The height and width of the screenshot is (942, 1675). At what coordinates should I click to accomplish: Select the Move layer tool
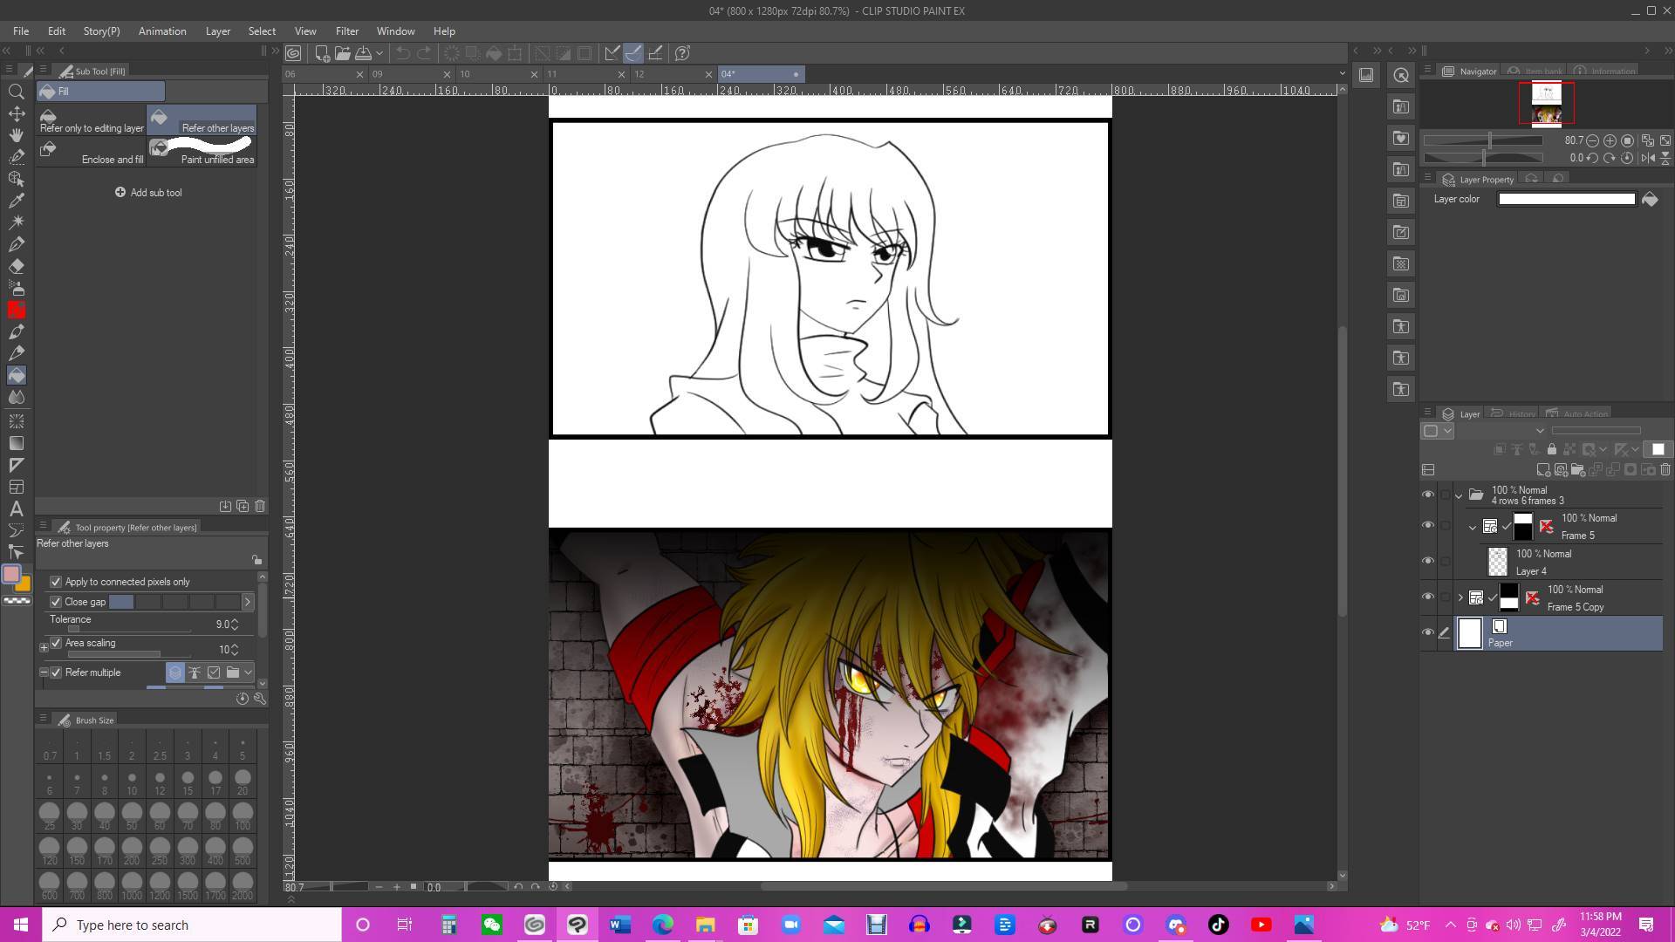pyautogui.click(x=16, y=113)
